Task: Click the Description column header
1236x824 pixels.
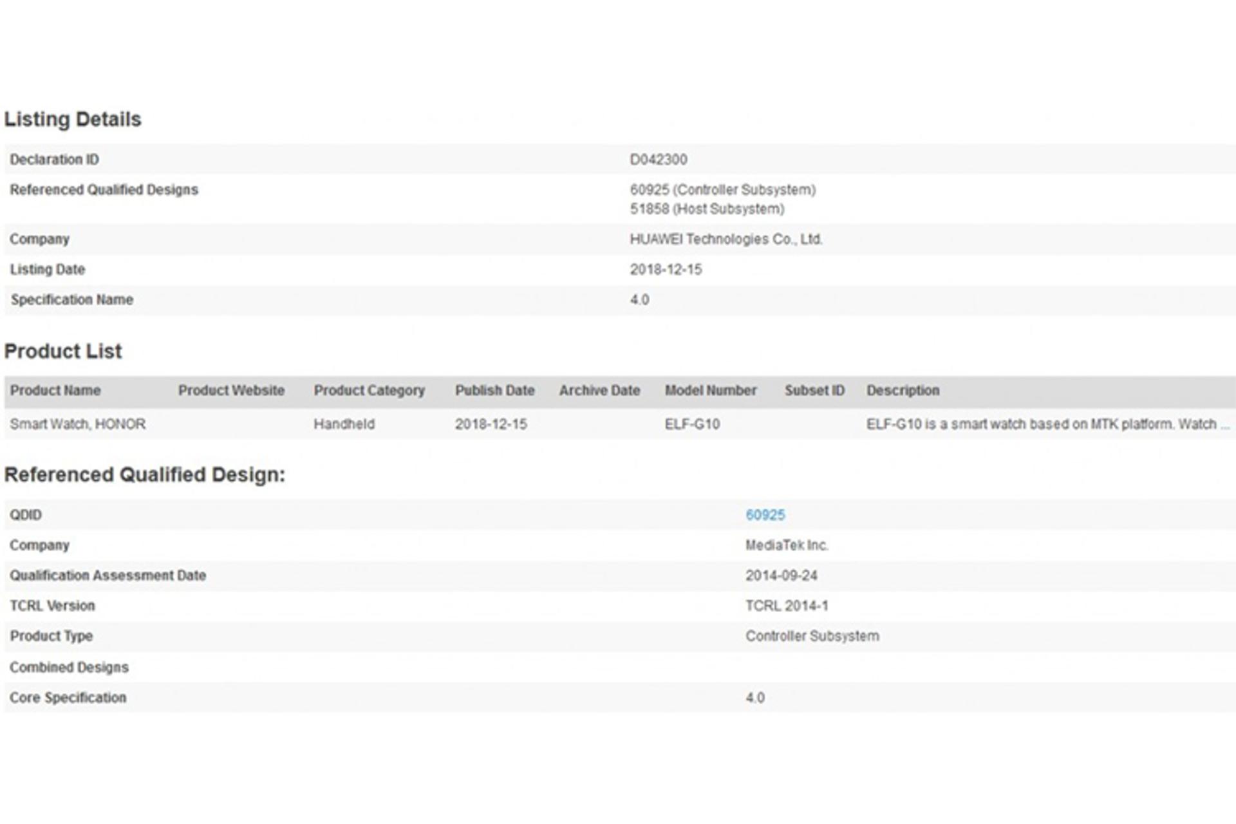Action: coord(903,391)
